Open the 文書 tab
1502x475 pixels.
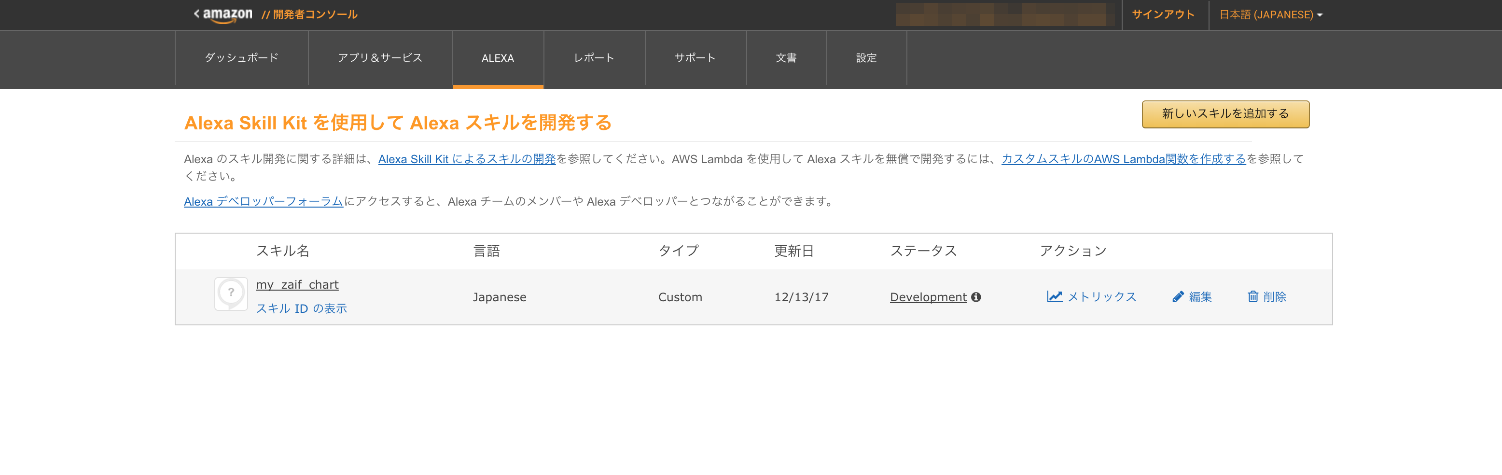pos(787,58)
